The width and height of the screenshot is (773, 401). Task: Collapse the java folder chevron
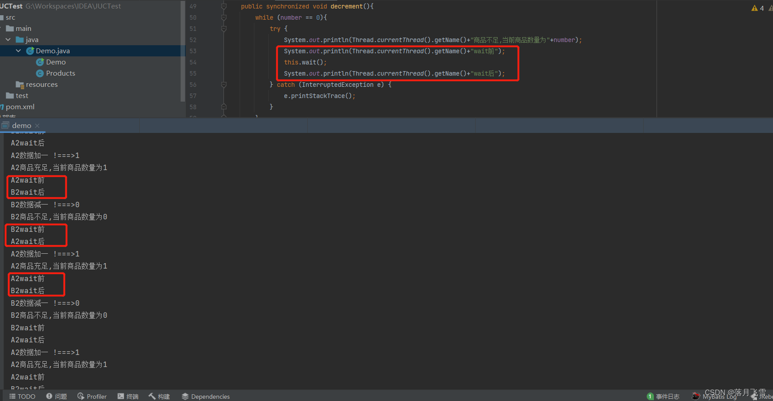point(8,40)
